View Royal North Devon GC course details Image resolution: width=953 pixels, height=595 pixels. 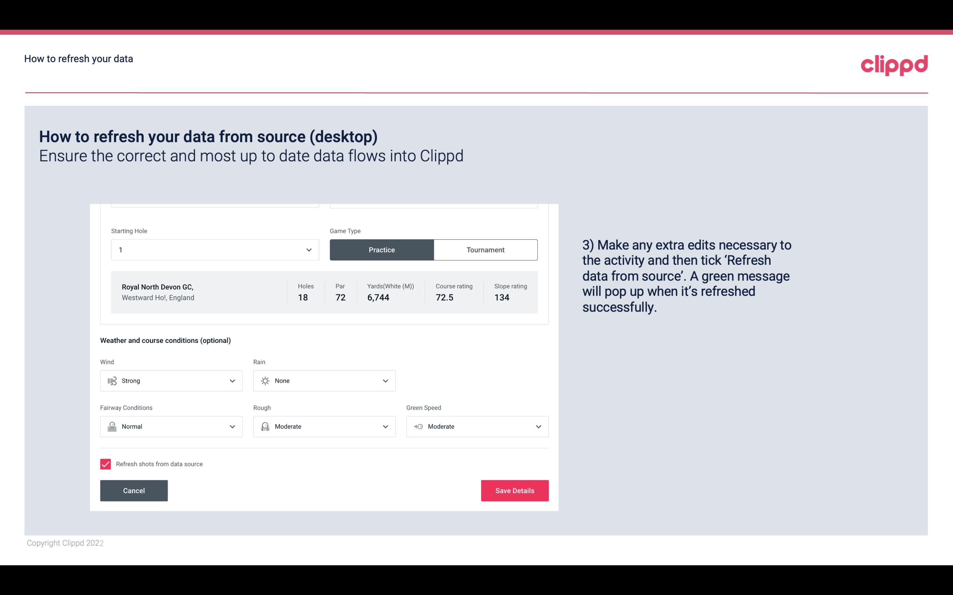(x=324, y=292)
